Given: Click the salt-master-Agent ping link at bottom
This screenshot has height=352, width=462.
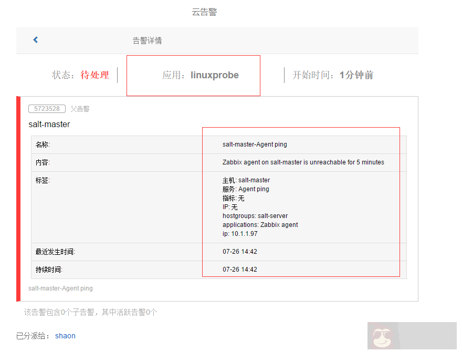Looking at the screenshot, I should click(60, 288).
